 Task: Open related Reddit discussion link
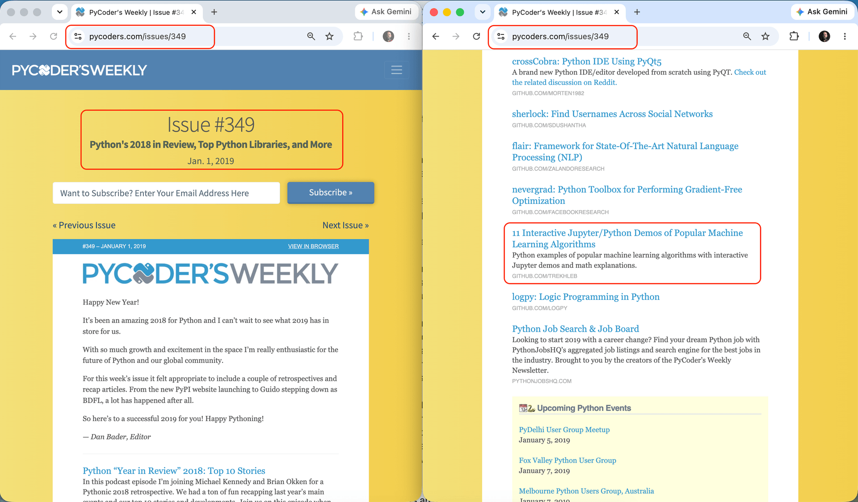point(639,77)
